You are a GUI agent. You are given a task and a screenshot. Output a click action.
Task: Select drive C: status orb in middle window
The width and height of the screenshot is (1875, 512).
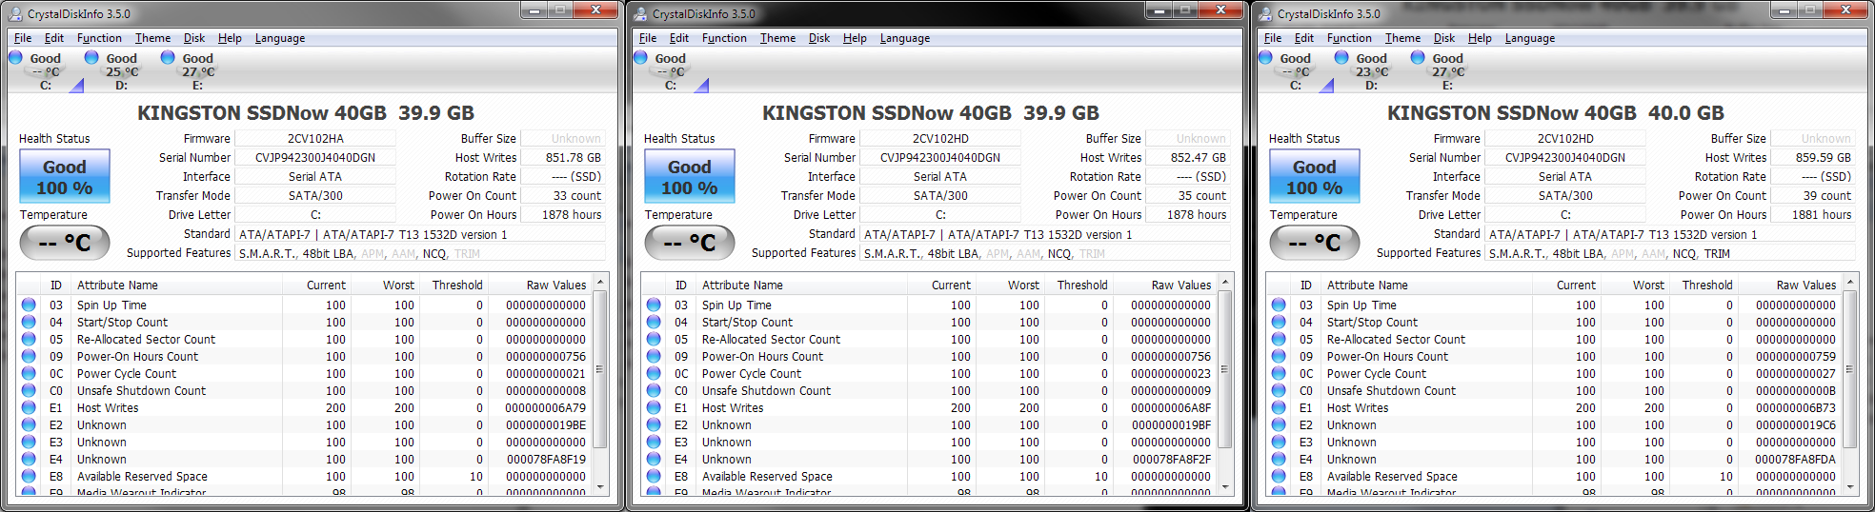[x=641, y=58]
